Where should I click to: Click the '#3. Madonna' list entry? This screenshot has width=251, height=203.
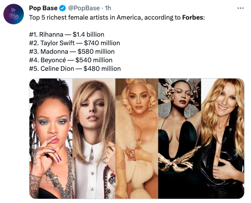click(49, 52)
